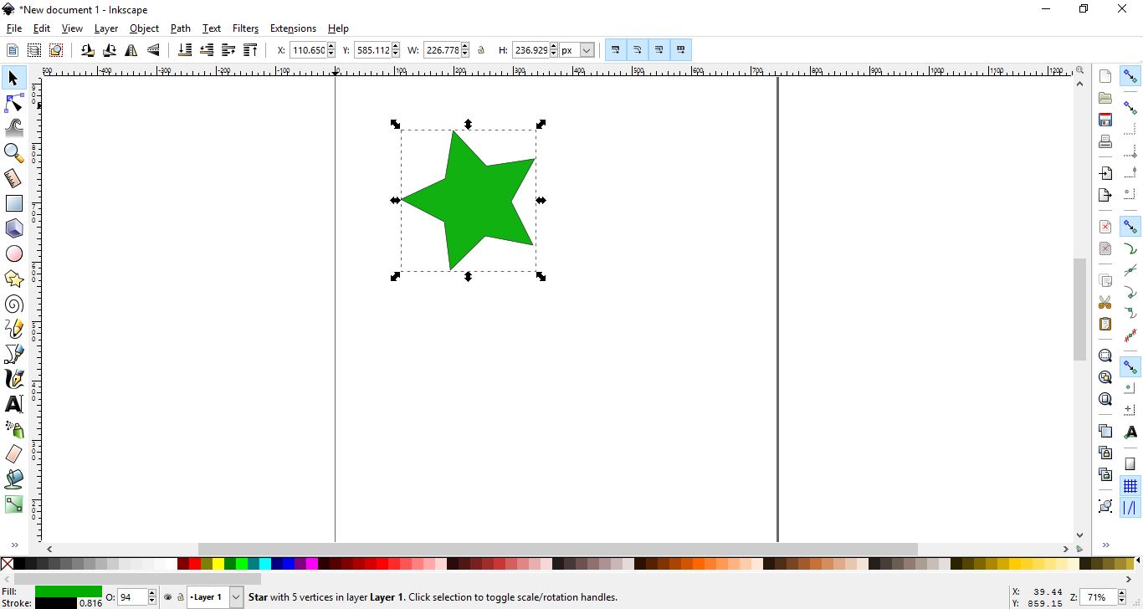Viewport: 1143px width, 609px height.
Task: Select the Spray tool
Action: tap(13, 429)
